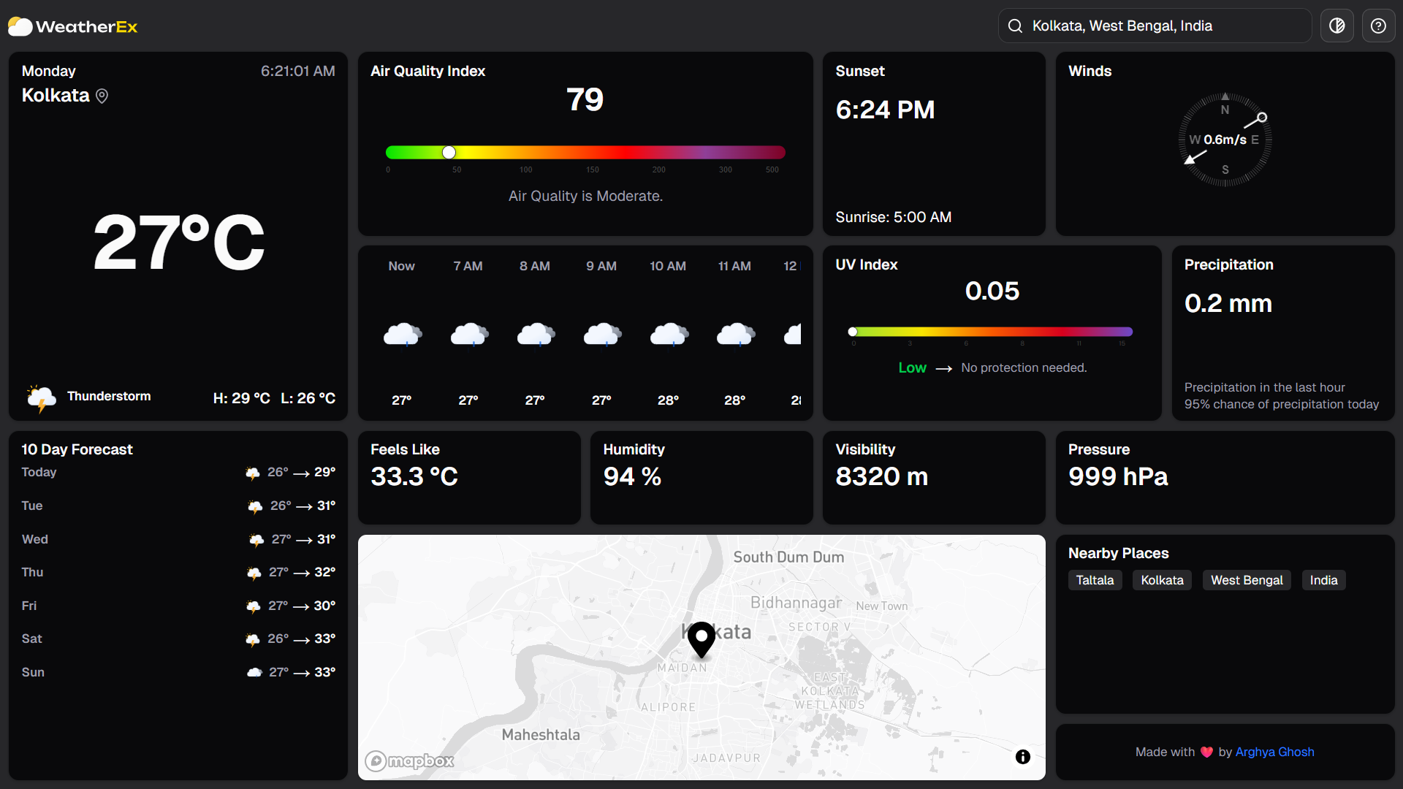Click the 8320 m visibility value
1403x789 pixels.
[x=882, y=476]
